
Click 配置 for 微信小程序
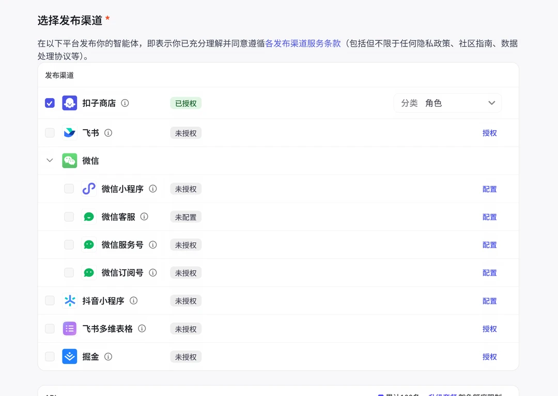click(x=490, y=189)
